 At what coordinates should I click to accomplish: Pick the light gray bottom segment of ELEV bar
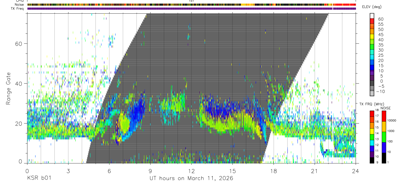372,94
